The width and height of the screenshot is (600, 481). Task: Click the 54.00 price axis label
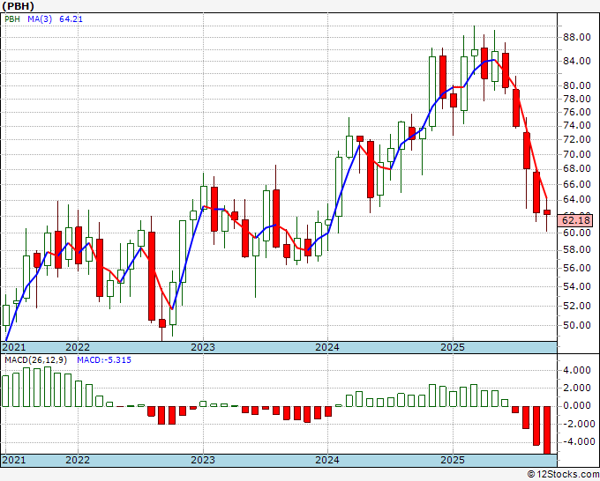(576, 286)
